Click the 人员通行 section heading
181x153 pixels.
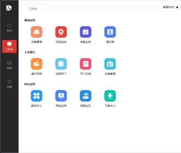(30, 52)
